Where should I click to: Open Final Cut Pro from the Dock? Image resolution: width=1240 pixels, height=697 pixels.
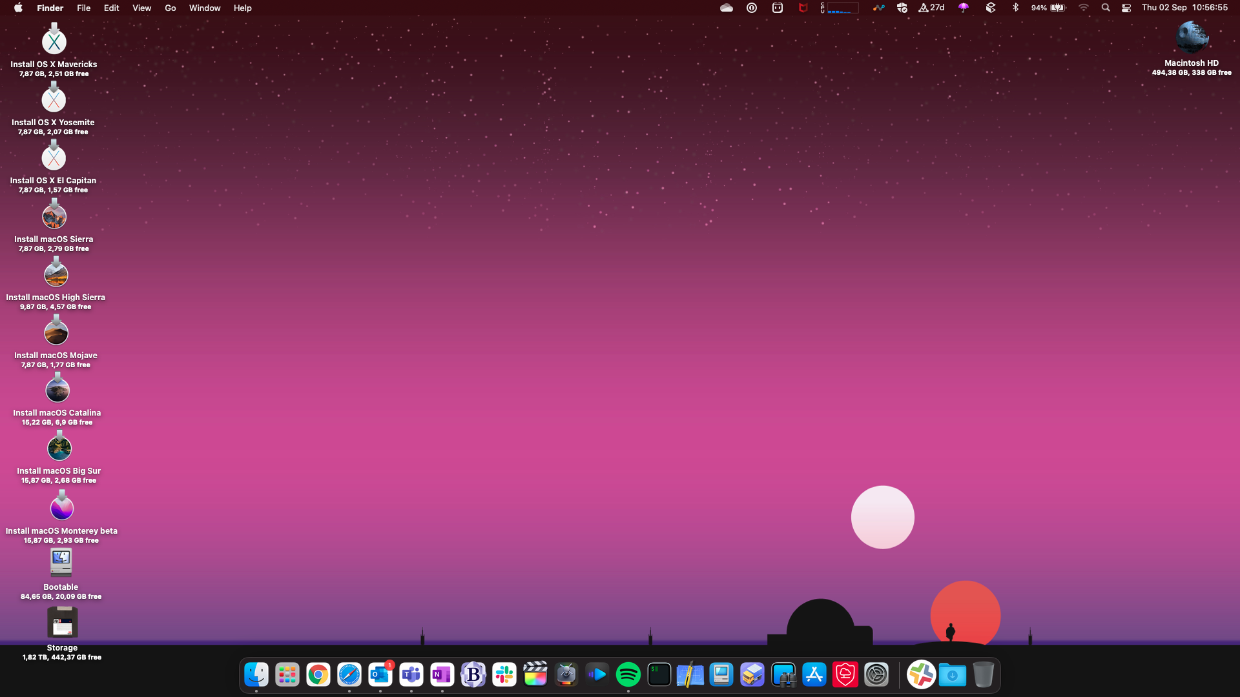click(535, 675)
